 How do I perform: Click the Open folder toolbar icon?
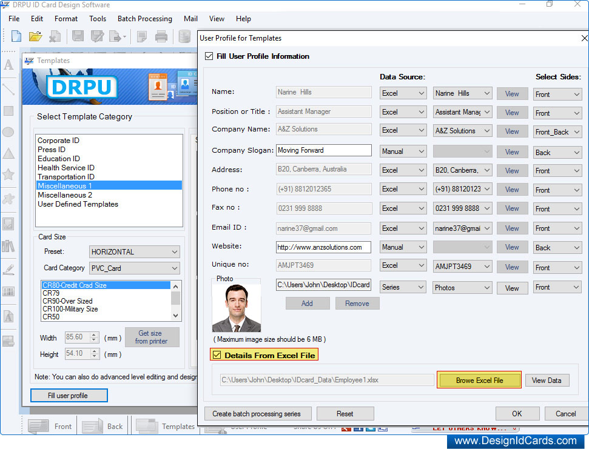35,36
